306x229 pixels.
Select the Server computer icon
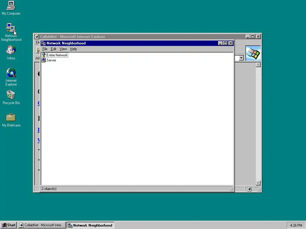pos(44,60)
